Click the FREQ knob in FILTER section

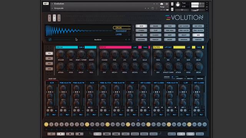click(x=158, y=54)
